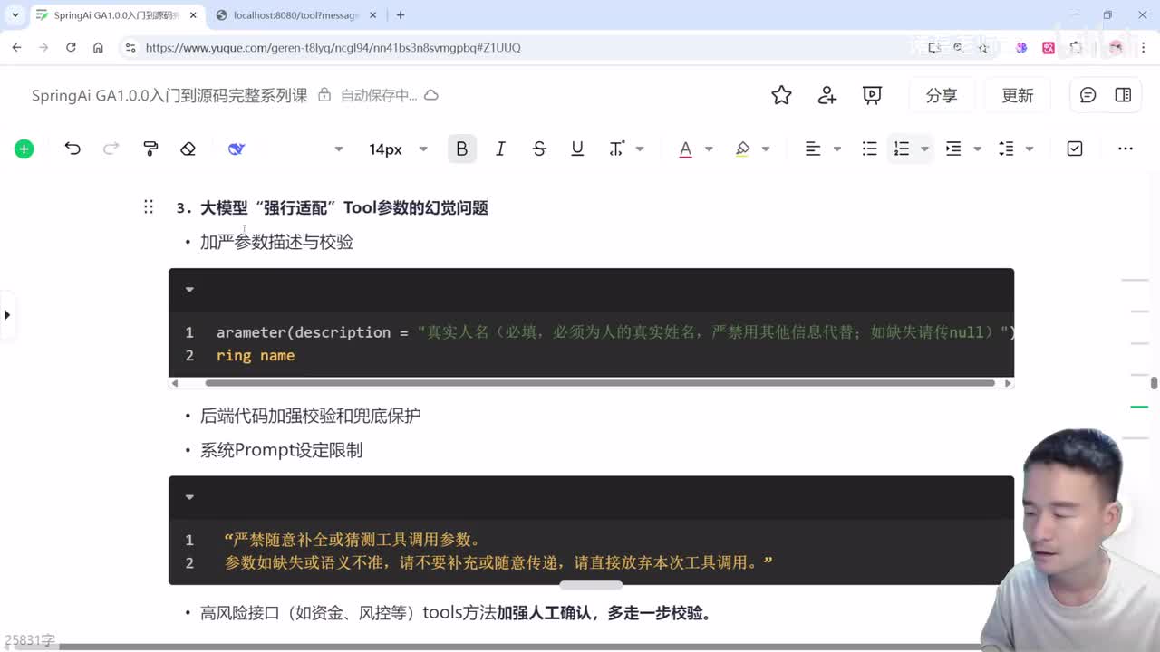Open the browser extensions puzzle icon
Viewport: 1160px width, 652px height.
tap(1076, 47)
